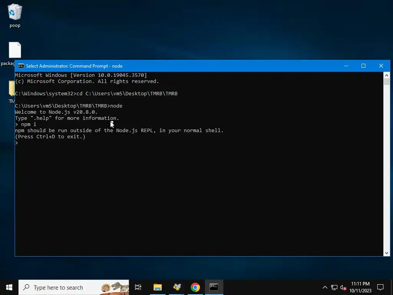Open the bee application on the taskbar
The height and width of the screenshot is (295, 393).
[177, 287]
